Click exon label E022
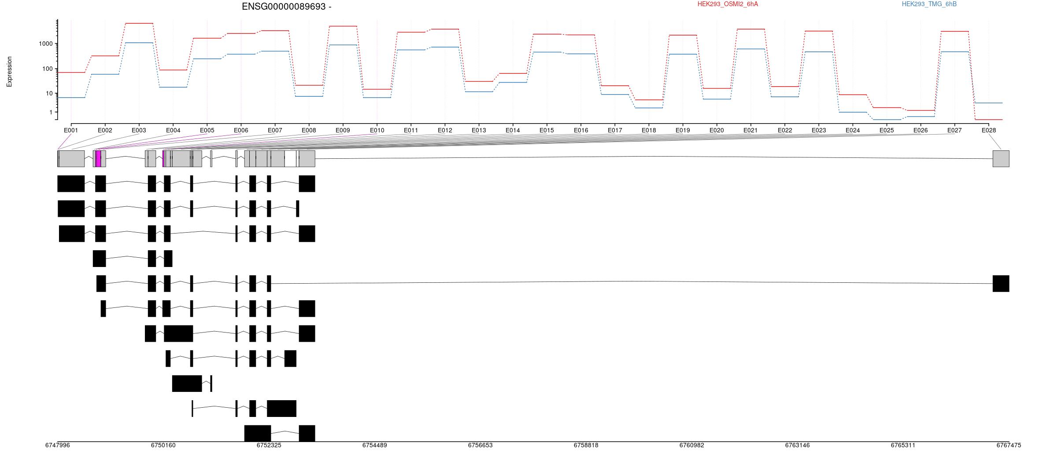The image size is (1057, 453). (x=785, y=130)
